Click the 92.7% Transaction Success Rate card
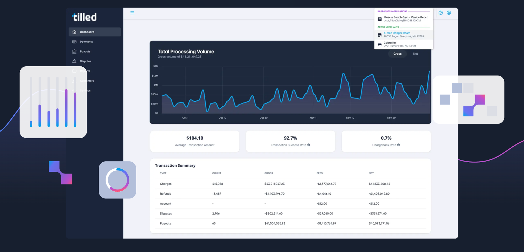The width and height of the screenshot is (524, 252). tap(291, 141)
